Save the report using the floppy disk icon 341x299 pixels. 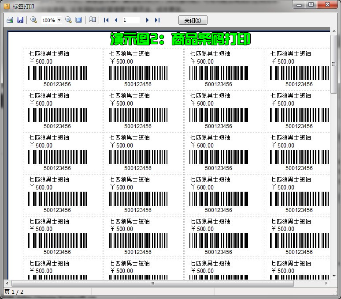(20, 20)
